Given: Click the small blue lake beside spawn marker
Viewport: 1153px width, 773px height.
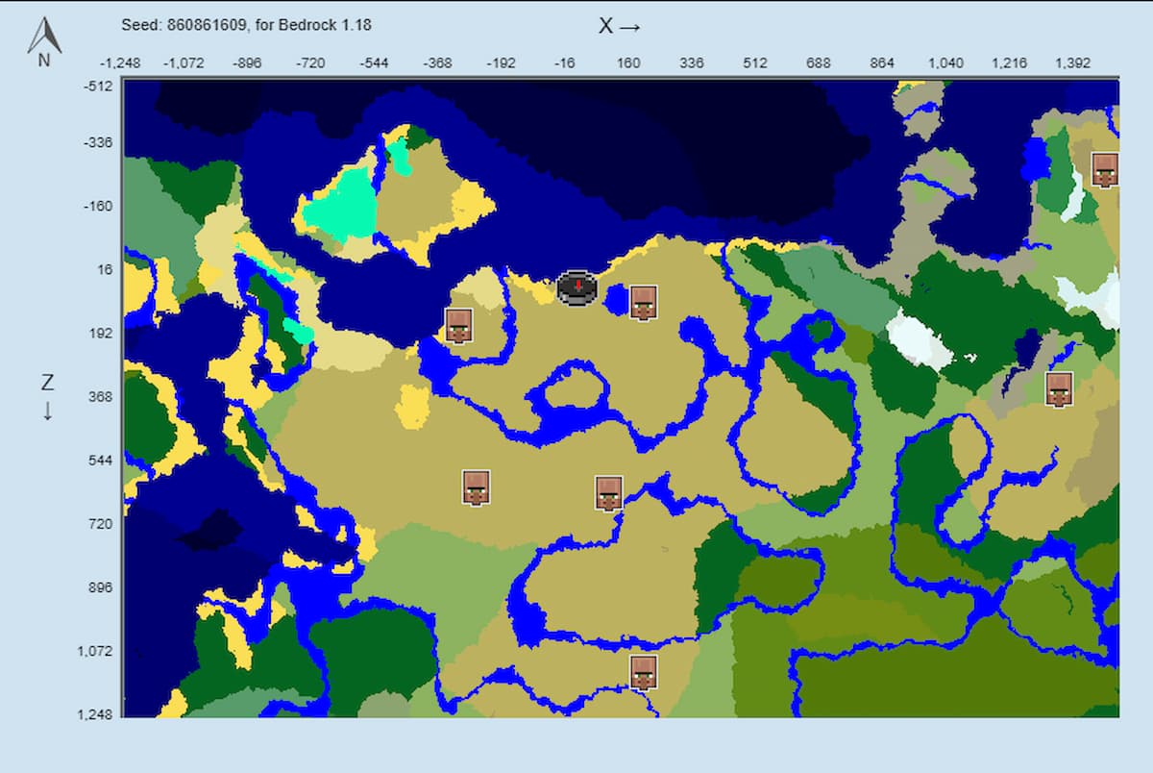Looking at the screenshot, I should point(615,301).
